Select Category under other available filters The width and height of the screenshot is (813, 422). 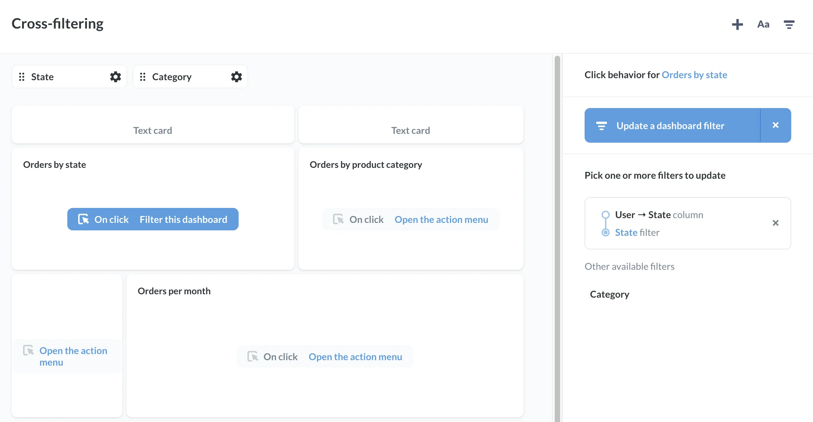(609, 294)
